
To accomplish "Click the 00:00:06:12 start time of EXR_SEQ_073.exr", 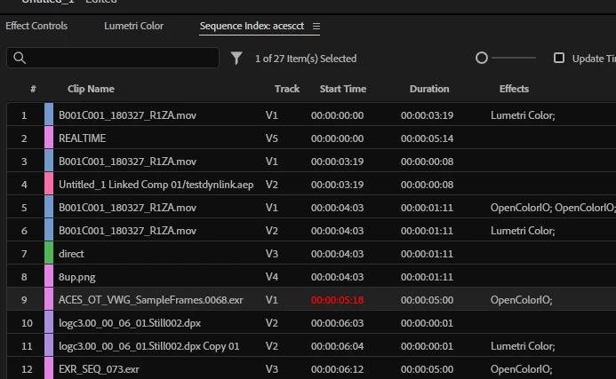I will [338, 369].
